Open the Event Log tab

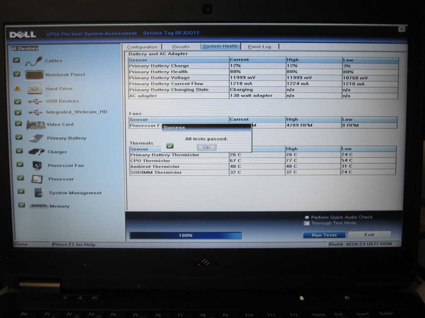259,47
